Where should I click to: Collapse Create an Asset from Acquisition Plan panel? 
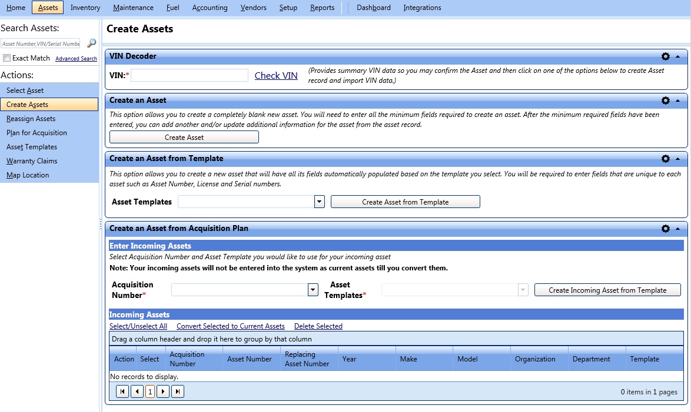pyautogui.click(x=678, y=229)
